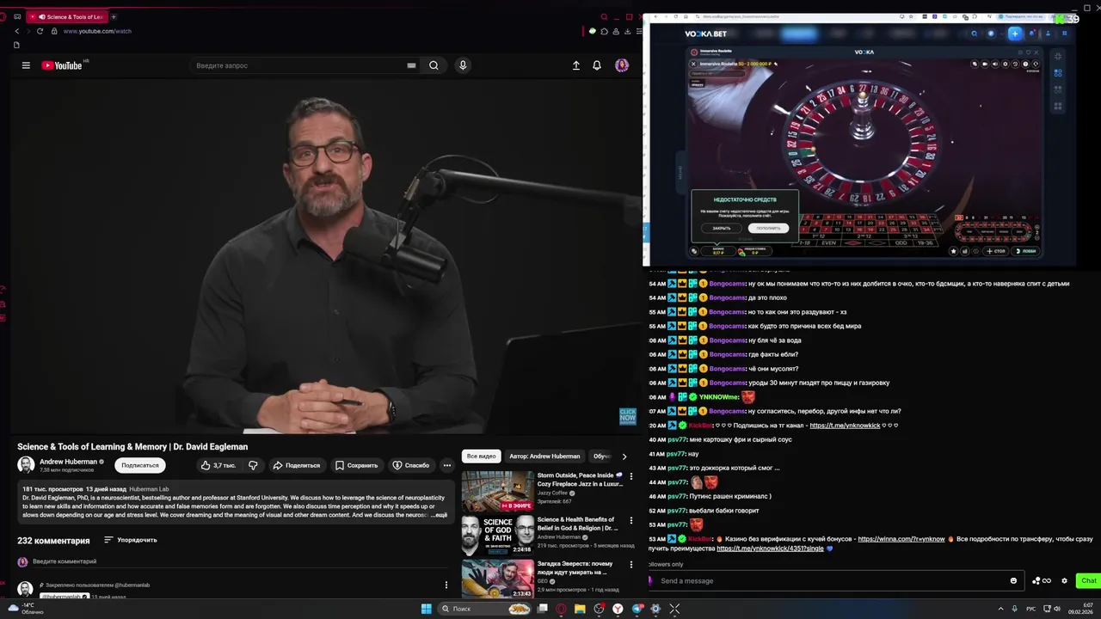Open Storm Outside fireplace jazz thumbnail
This screenshot has width=1101, height=619.
497,491
